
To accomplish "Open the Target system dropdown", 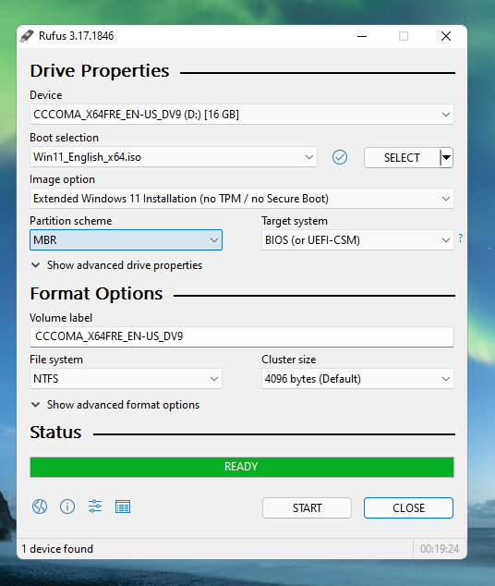I will 357,240.
